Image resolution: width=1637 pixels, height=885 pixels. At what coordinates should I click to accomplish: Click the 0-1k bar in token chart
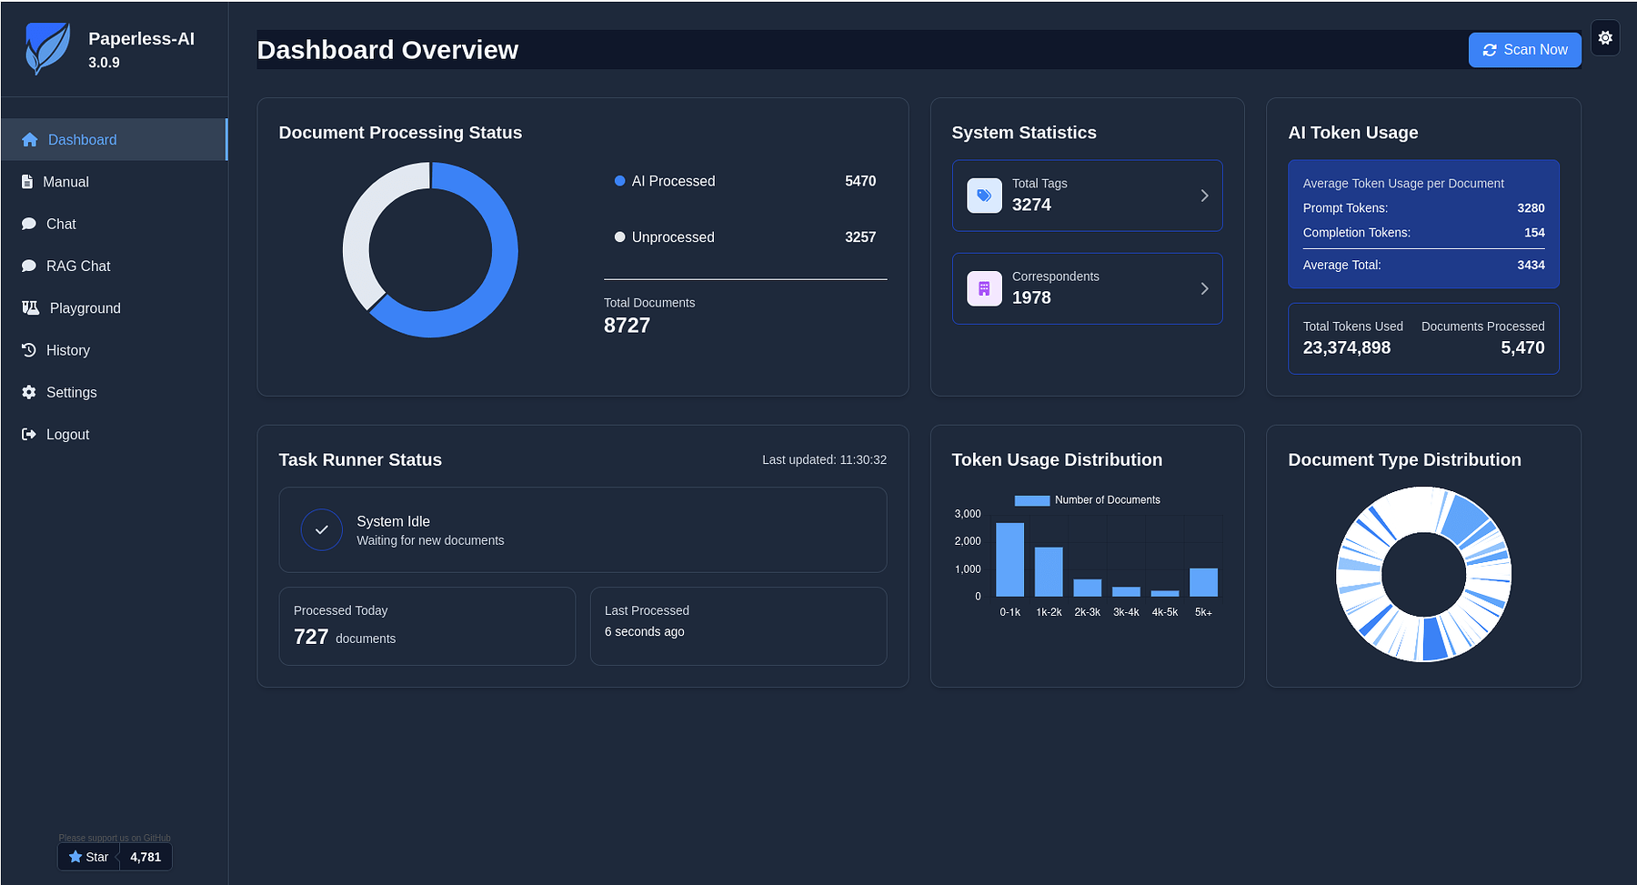pos(1009,559)
